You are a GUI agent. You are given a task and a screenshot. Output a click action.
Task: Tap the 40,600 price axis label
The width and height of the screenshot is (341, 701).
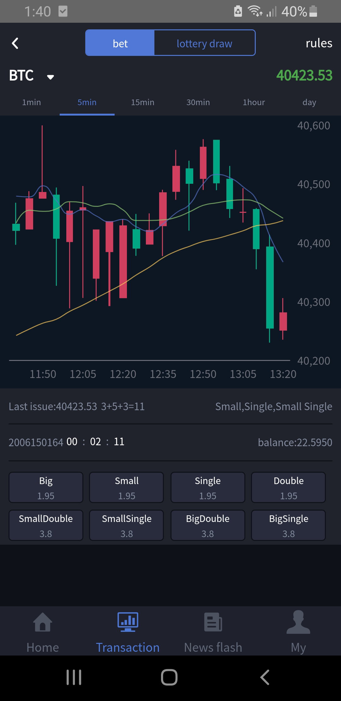pyautogui.click(x=314, y=126)
